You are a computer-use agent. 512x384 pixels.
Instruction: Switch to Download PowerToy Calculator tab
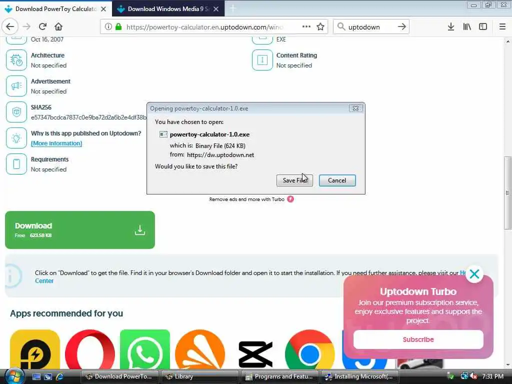55,9
